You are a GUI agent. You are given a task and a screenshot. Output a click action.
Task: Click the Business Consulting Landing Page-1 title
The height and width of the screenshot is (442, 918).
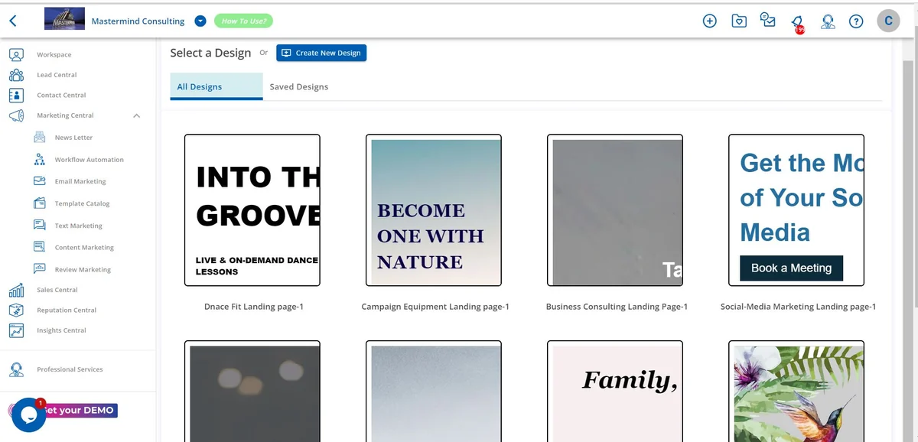[x=617, y=307]
